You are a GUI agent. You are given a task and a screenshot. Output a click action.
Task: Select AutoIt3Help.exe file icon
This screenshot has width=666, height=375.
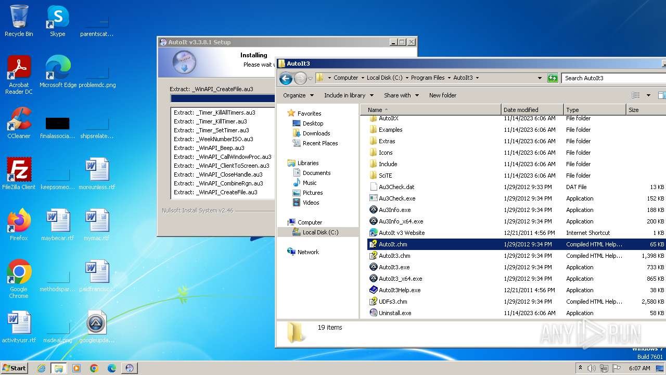373,290
